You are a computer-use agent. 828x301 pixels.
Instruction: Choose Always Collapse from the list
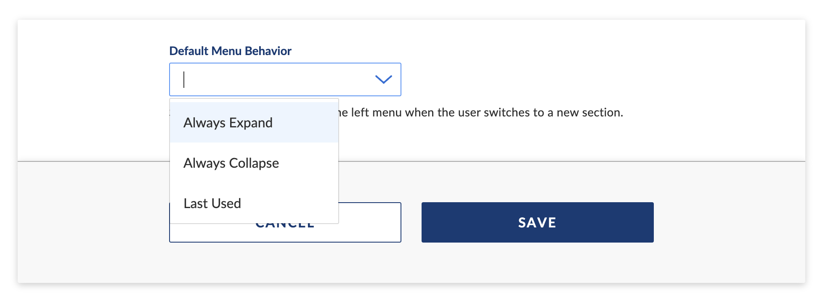254,163
